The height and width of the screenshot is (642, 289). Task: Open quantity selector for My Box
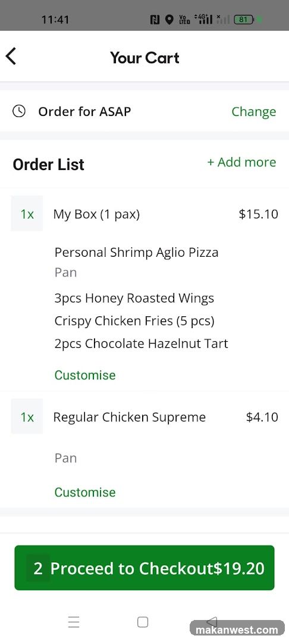tap(27, 213)
